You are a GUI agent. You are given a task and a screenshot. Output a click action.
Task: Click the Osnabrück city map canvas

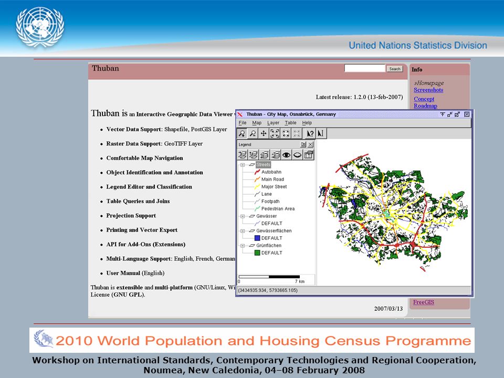[394, 212]
